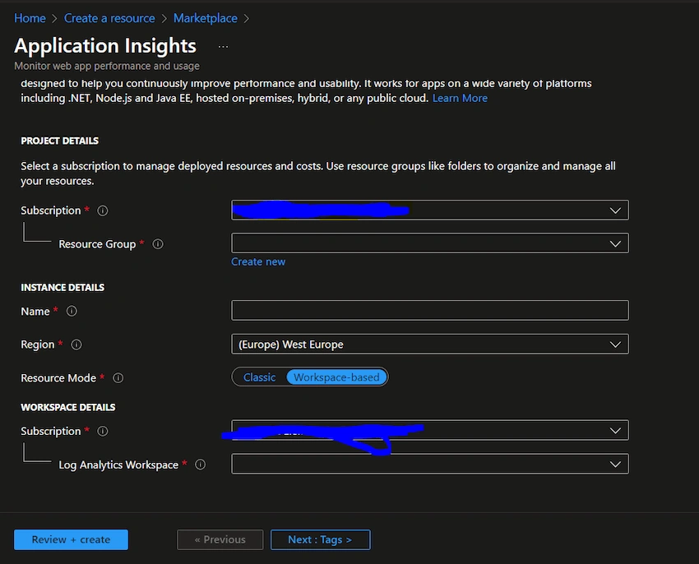The width and height of the screenshot is (699, 564).
Task: Click the Previous button
Action: [220, 539]
